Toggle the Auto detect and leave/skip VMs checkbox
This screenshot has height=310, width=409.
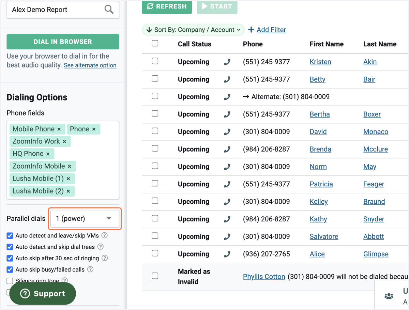pyautogui.click(x=10, y=235)
